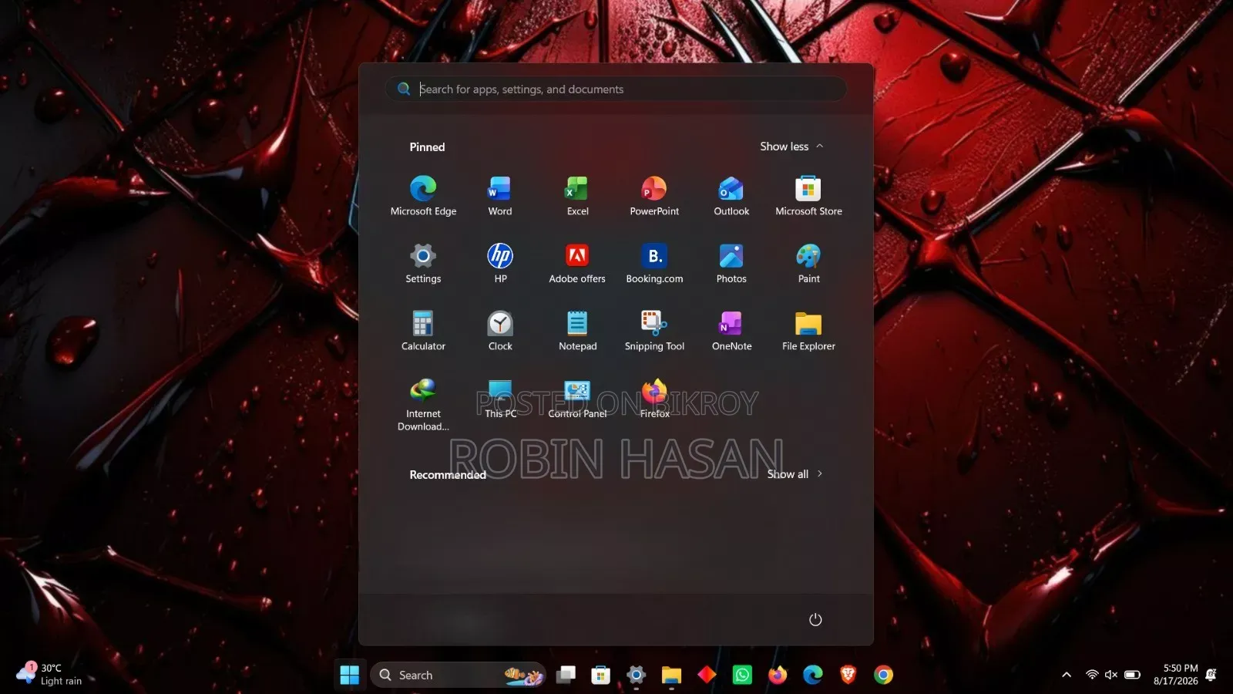Screen dimensions: 1233x694
Task: Launch Brave browser from the taskbar
Action: (848, 675)
